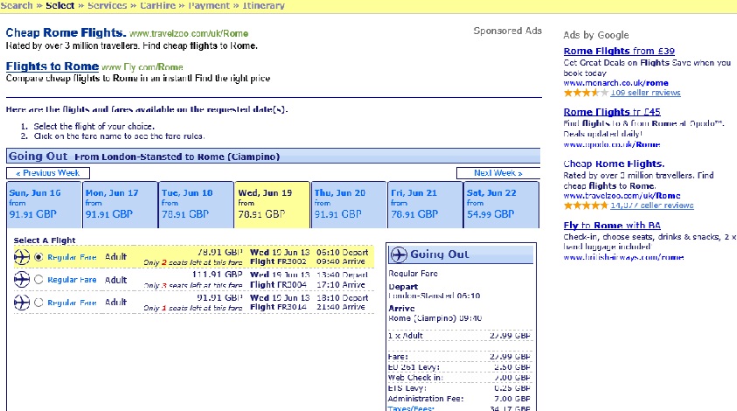Select the 91.91 GBP 18:10 flight radio button

click(x=38, y=303)
